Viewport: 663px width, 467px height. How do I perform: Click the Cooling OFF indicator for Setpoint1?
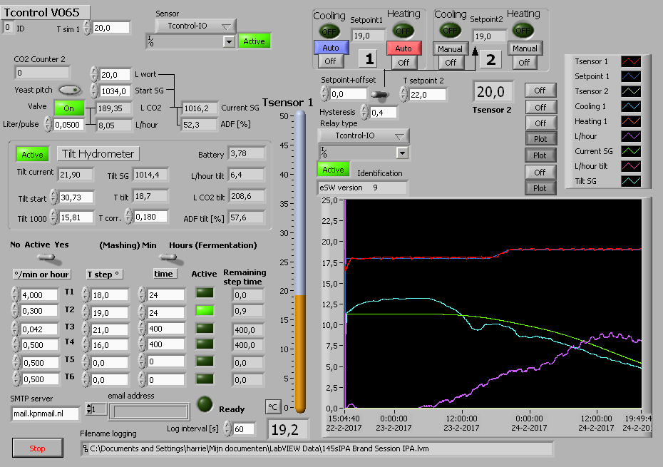[x=329, y=31]
